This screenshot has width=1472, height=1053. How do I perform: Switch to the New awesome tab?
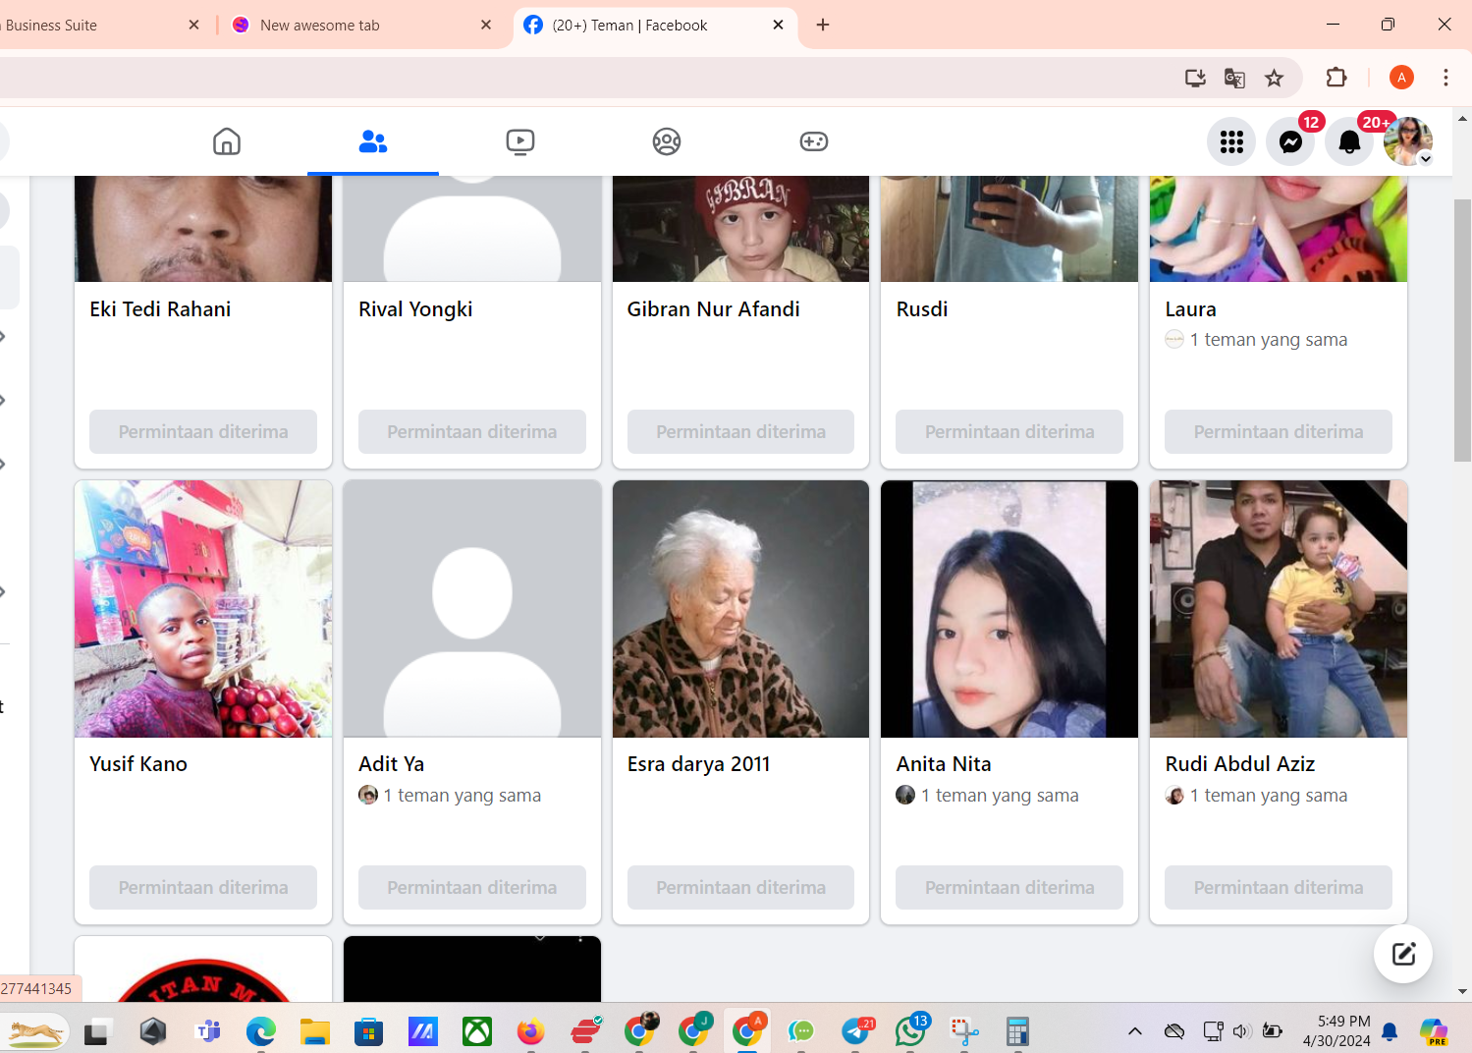coord(361,25)
